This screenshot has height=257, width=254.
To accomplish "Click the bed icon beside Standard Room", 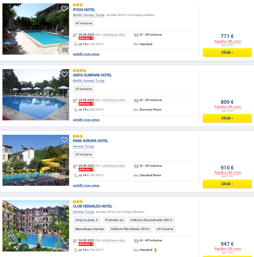I will point(136,176).
